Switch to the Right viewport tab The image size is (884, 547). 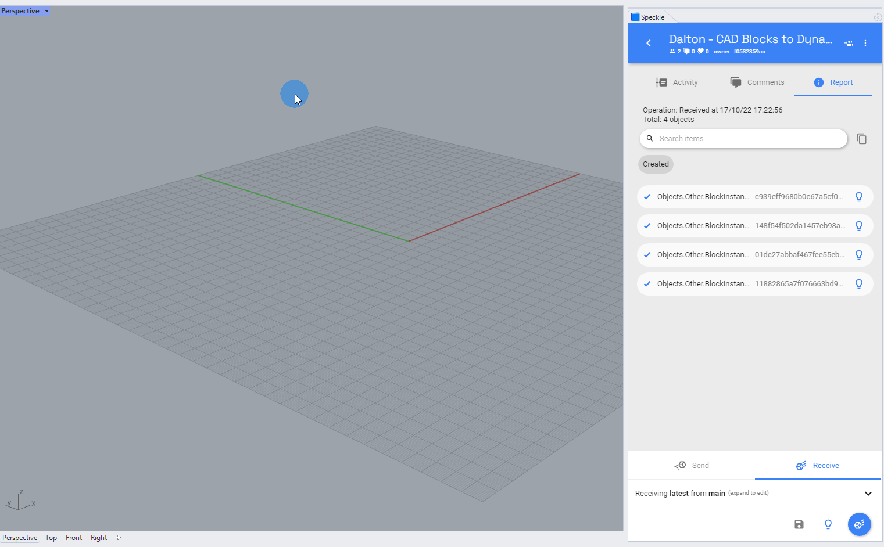point(99,538)
